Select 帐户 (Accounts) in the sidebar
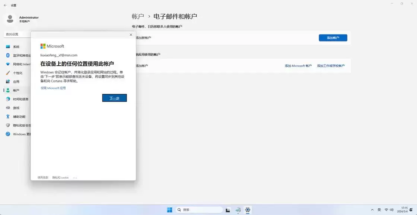Image resolution: width=417 pixels, height=215 pixels. click(x=16, y=90)
